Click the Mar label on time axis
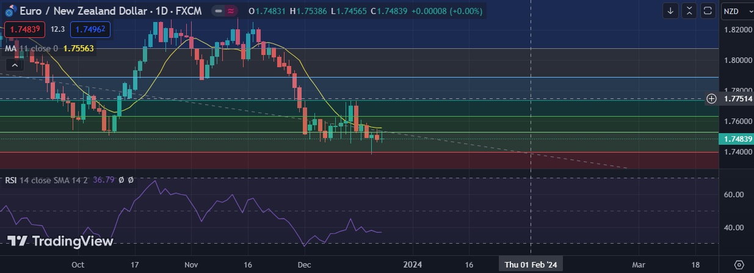This screenshot has height=273, width=754. [x=639, y=265]
